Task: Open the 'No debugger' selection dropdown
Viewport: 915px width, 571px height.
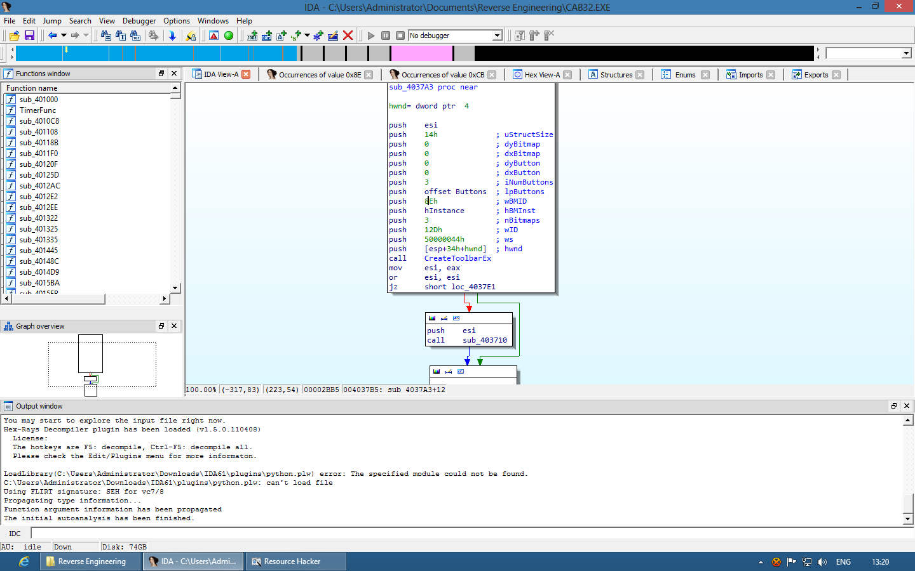Action: pos(497,36)
